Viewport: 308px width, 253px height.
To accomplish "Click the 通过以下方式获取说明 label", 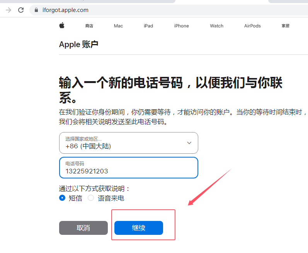I will (94, 188).
